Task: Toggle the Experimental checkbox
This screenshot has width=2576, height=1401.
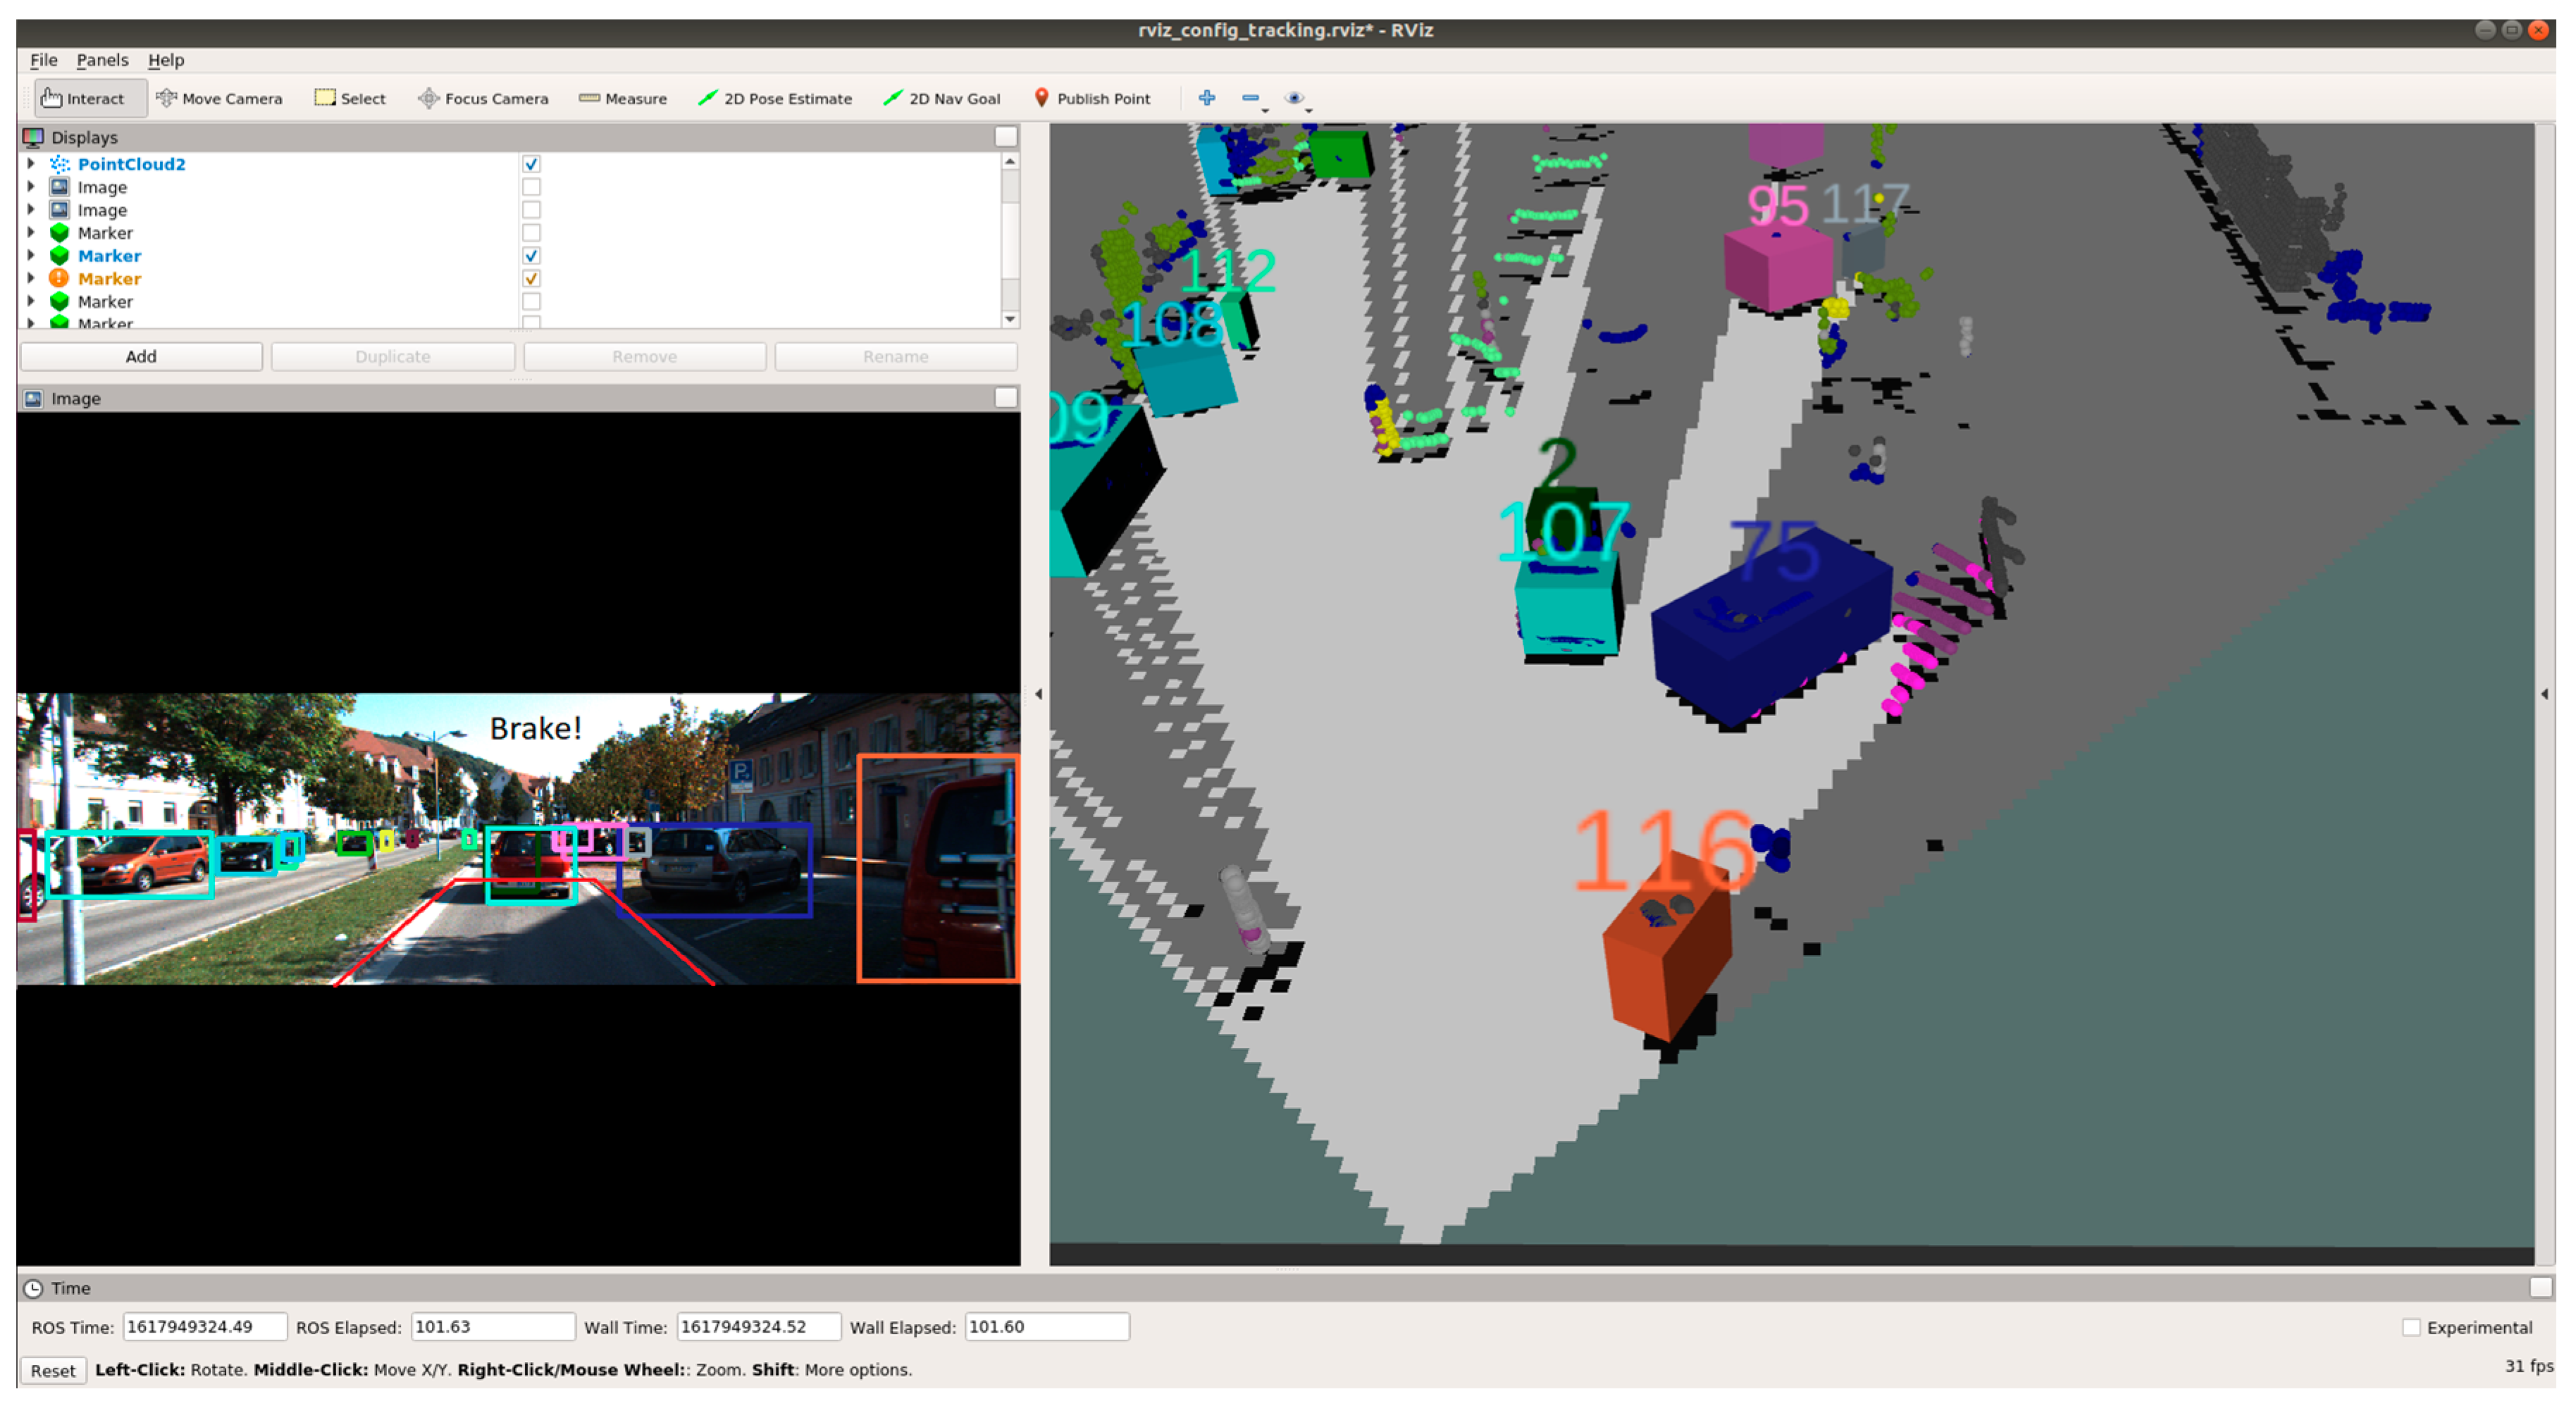Action: [2411, 1328]
